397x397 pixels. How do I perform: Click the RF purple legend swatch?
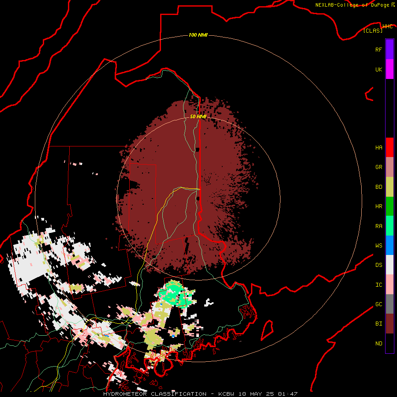click(390, 49)
